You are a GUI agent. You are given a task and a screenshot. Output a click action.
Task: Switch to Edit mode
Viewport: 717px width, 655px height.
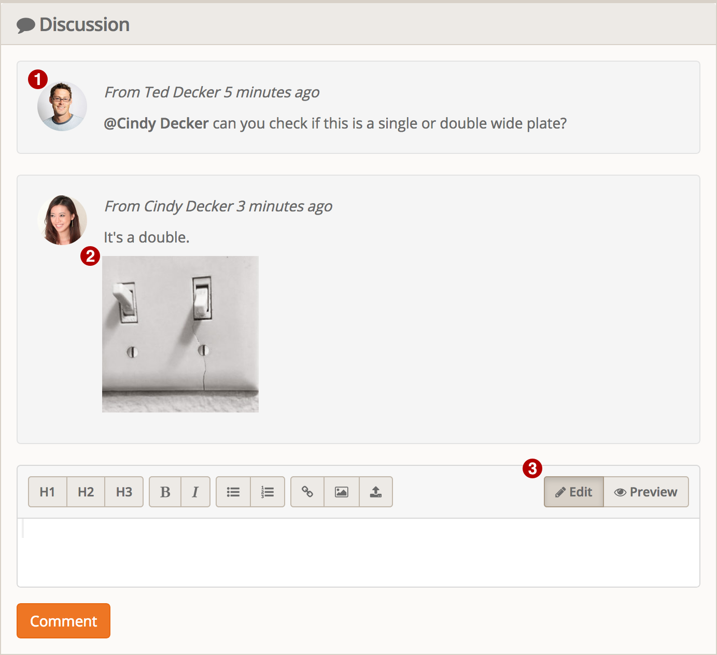pyautogui.click(x=573, y=492)
